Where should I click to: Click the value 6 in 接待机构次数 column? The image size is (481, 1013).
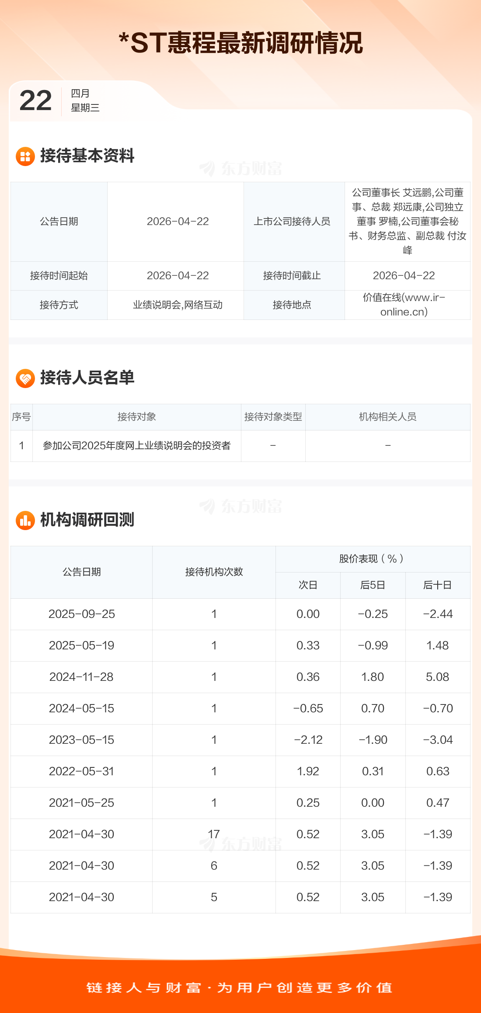pyautogui.click(x=214, y=866)
